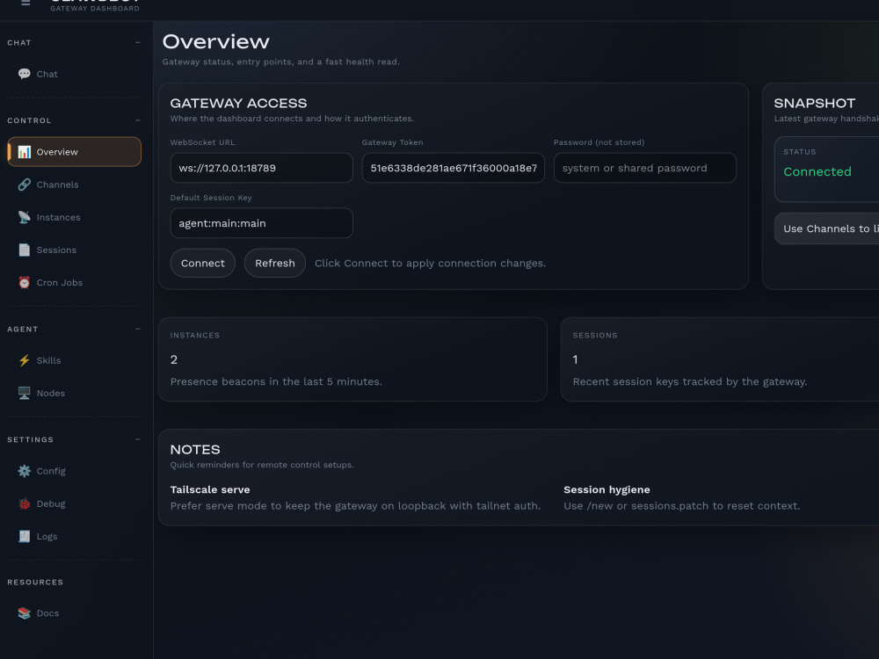Click the Sessions document icon
This screenshot has width=879, height=659.
pos(24,250)
